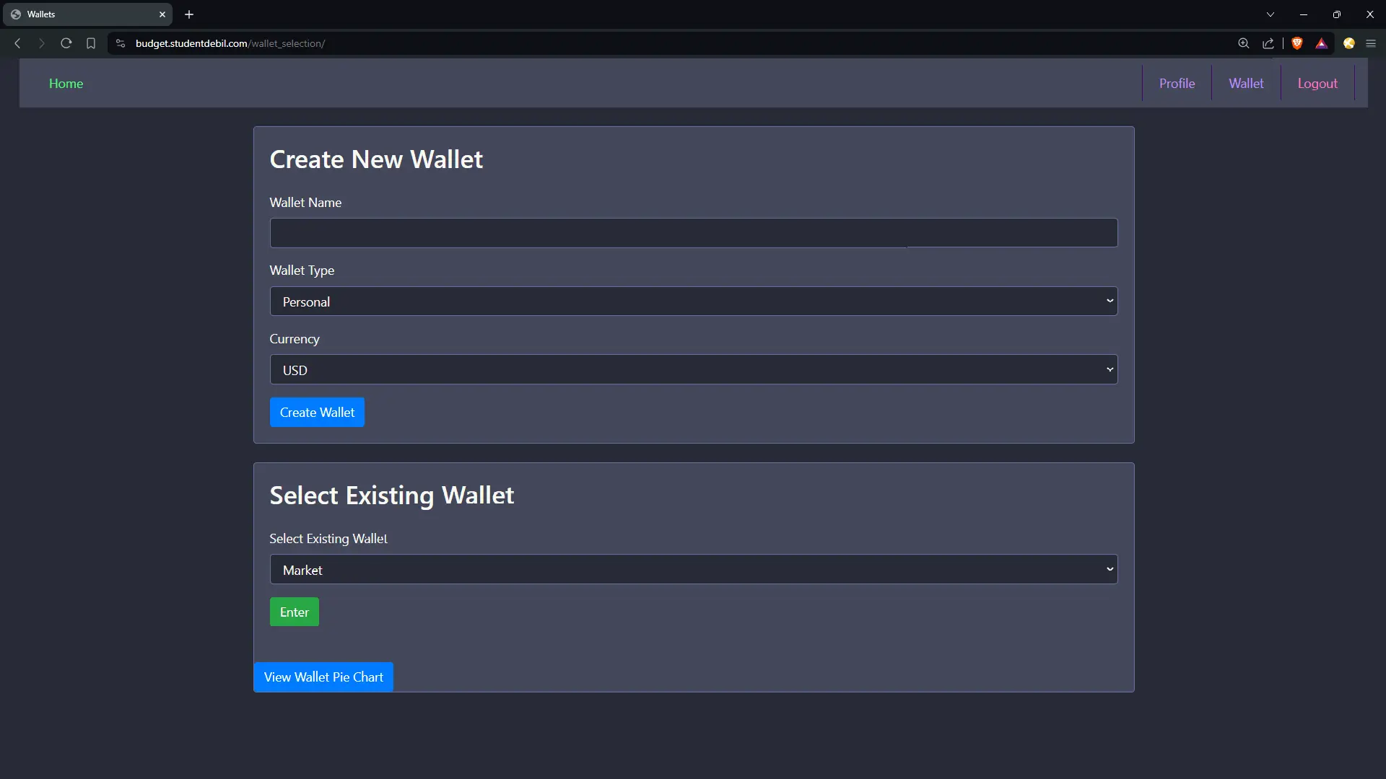This screenshot has height=779, width=1386.
Task: View site information icon in address bar
Action: coord(121,43)
